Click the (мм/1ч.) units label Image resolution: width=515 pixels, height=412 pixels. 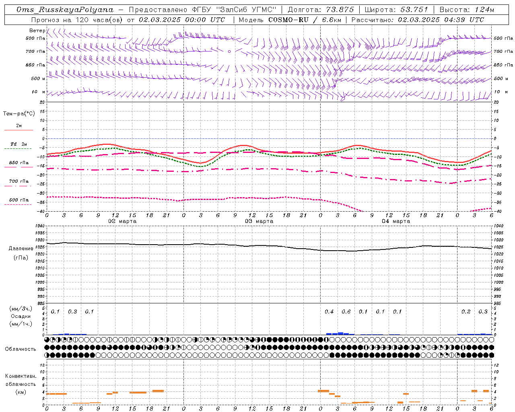pos(21,324)
